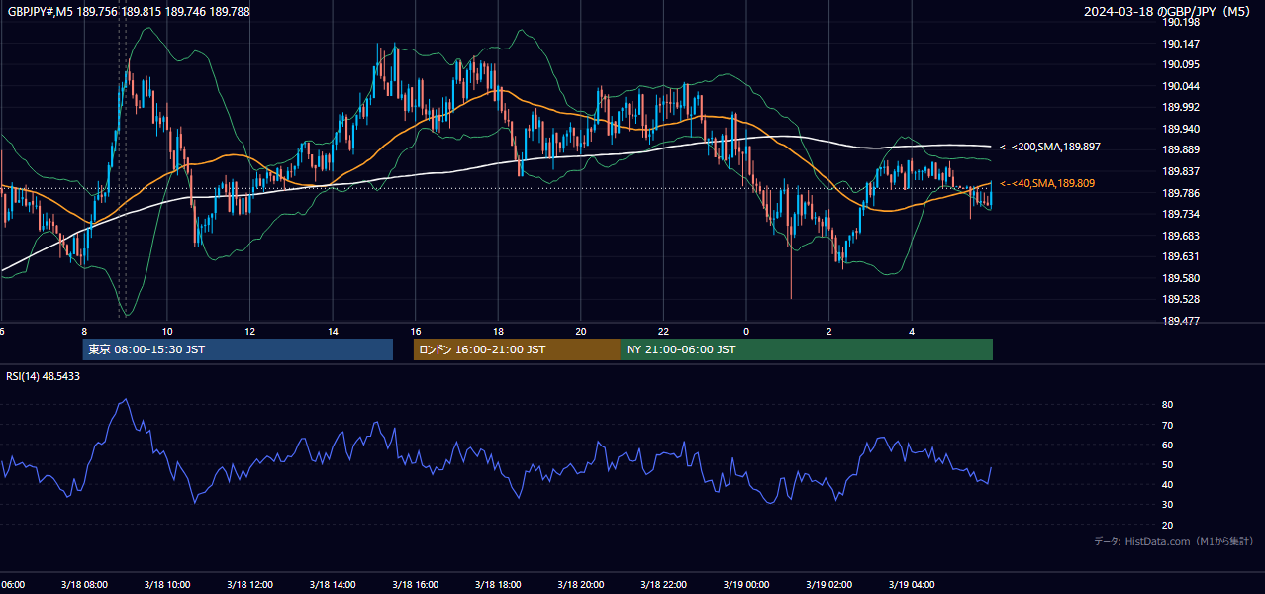The height and width of the screenshot is (594, 1265).
Task: Select the NY 21:00-06:00 JST session bar
Action: 807,349
